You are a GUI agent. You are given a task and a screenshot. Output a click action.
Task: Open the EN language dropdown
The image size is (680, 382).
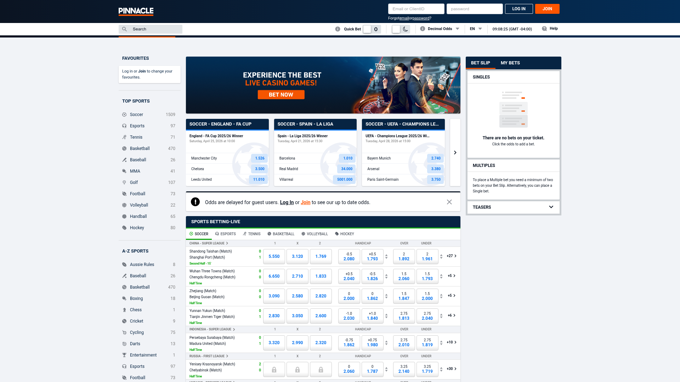point(476,29)
